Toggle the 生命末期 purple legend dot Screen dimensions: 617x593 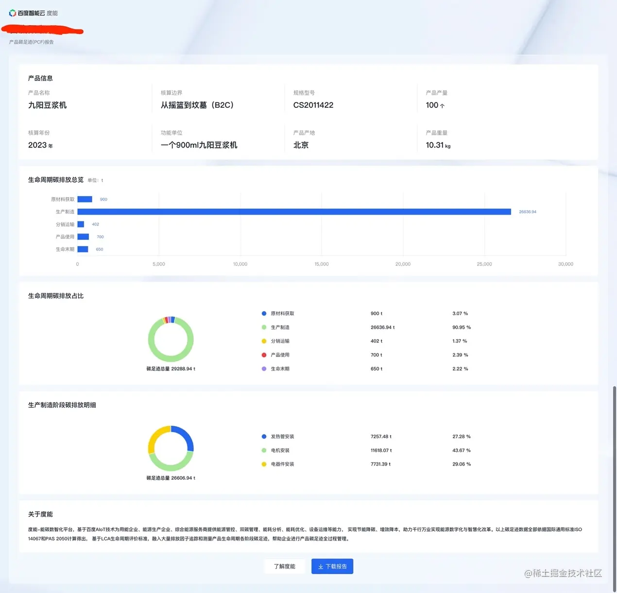tap(264, 369)
